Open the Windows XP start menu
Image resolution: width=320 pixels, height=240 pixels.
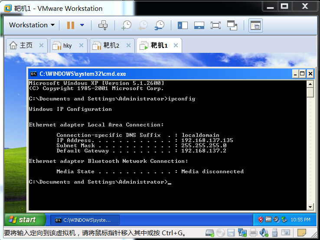click(x=25, y=220)
